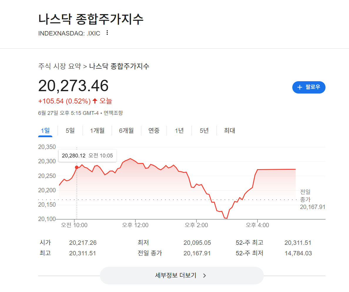Switch to the 5일 chart range tab
This screenshot has width=349, height=292.
pyautogui.click(x=70, y=130)
